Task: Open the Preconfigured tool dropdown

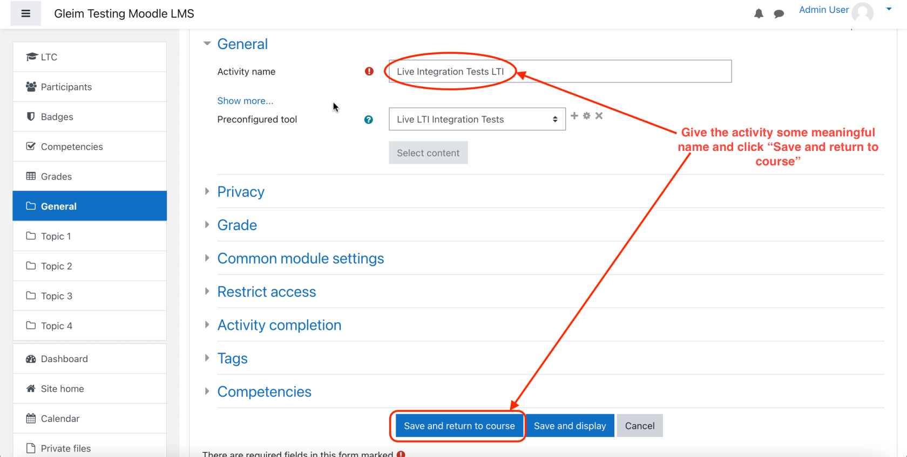Action: 477,119
